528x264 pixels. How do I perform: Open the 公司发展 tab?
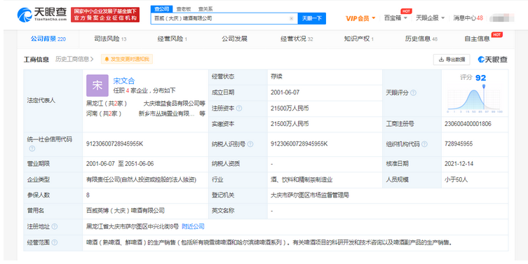tap(234, 39)
